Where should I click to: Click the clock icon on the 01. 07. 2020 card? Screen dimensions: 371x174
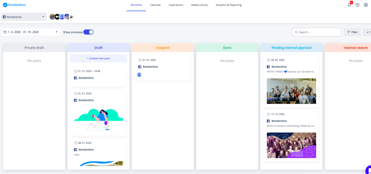pos(75,71)
